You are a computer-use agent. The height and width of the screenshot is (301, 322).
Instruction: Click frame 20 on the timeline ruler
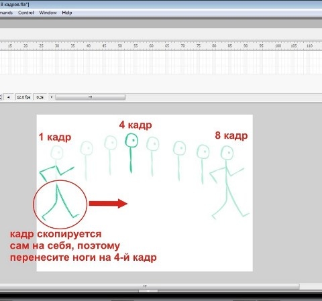(25, 46)
